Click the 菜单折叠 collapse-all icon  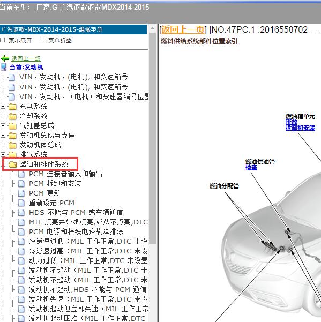(x=42, y=40)
